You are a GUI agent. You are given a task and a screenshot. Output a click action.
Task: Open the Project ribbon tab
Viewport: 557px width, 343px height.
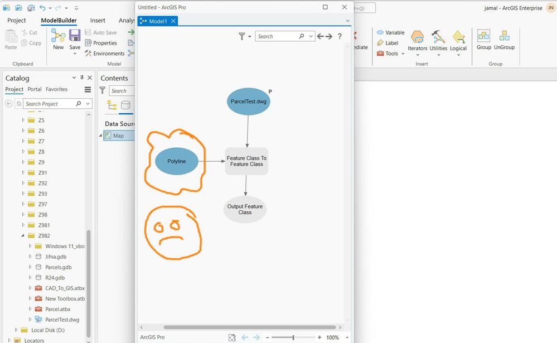pyautogui.click(x=16, y=21)
